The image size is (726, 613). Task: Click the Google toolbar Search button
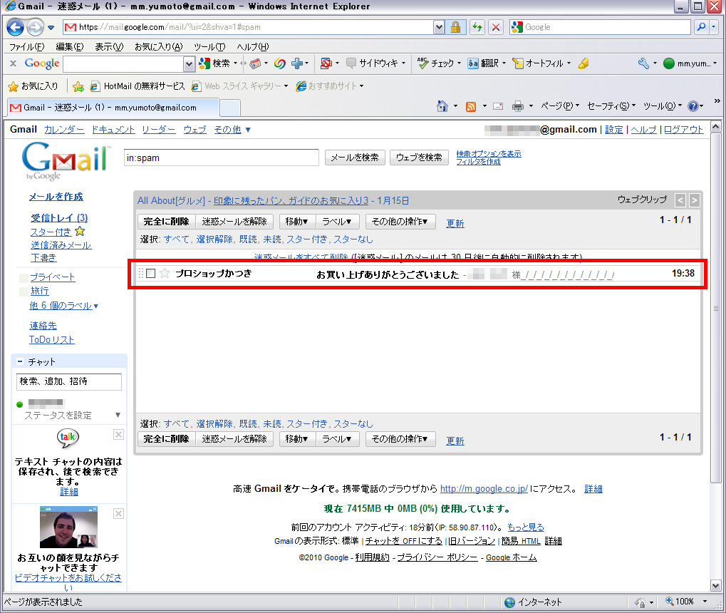click(x=214, y=63)
